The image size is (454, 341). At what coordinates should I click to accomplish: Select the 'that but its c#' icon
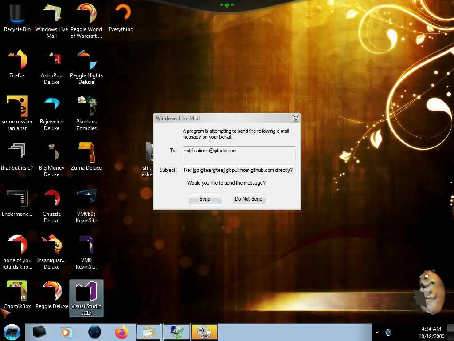(x=17, y=156)
